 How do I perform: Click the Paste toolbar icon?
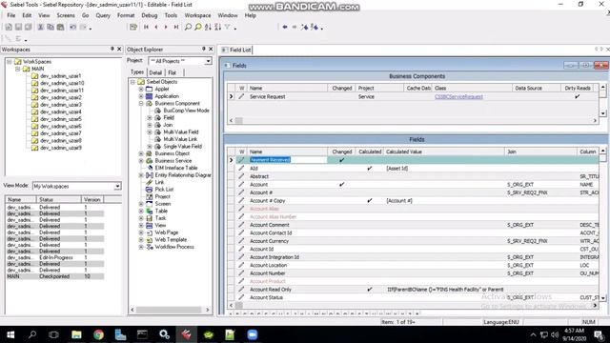tap(60, 27)
